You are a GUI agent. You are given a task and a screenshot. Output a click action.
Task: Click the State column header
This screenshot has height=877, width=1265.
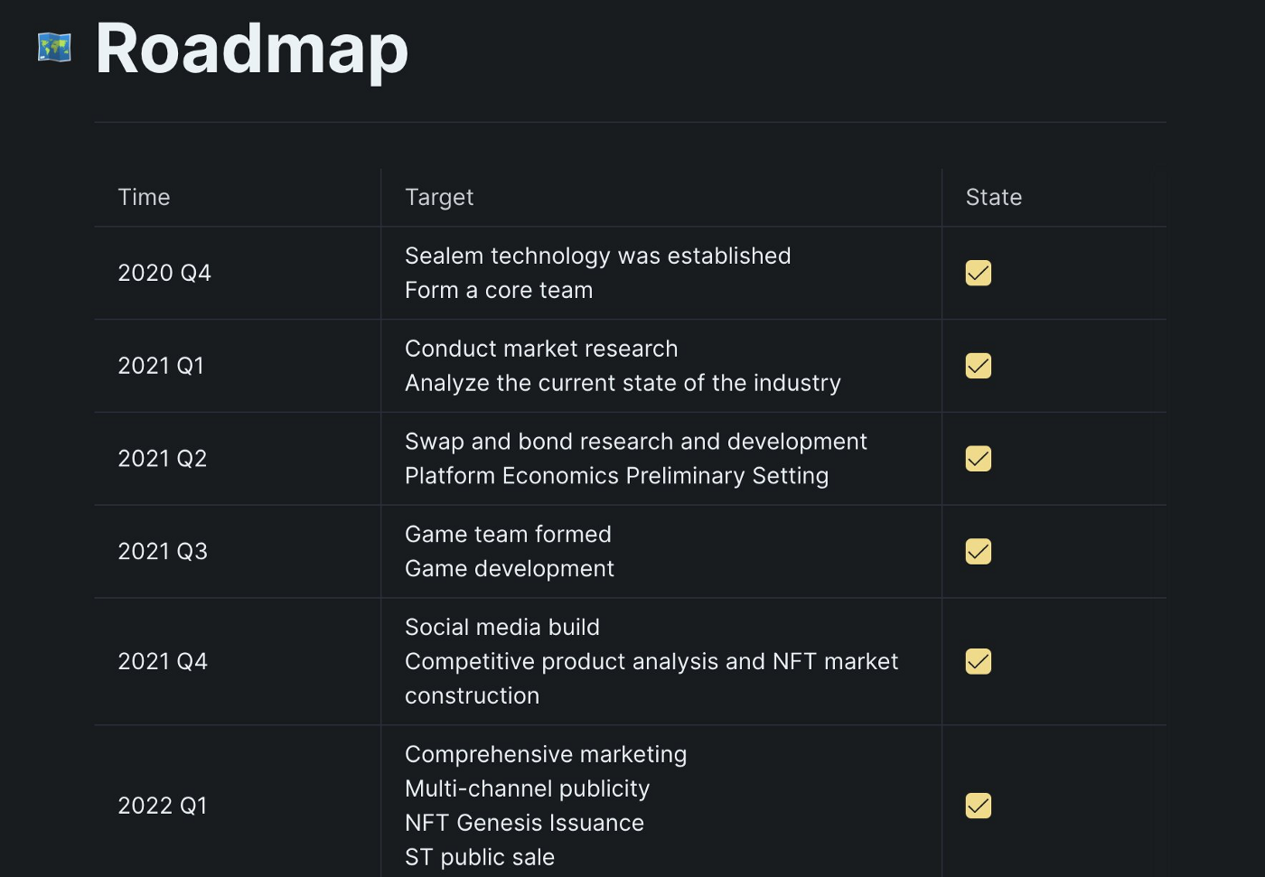point(994,197)
